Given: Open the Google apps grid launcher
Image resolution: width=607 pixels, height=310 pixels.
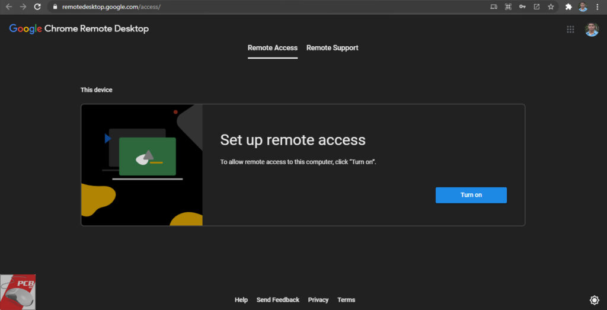Looking at the screenshot, I should 570,29.
